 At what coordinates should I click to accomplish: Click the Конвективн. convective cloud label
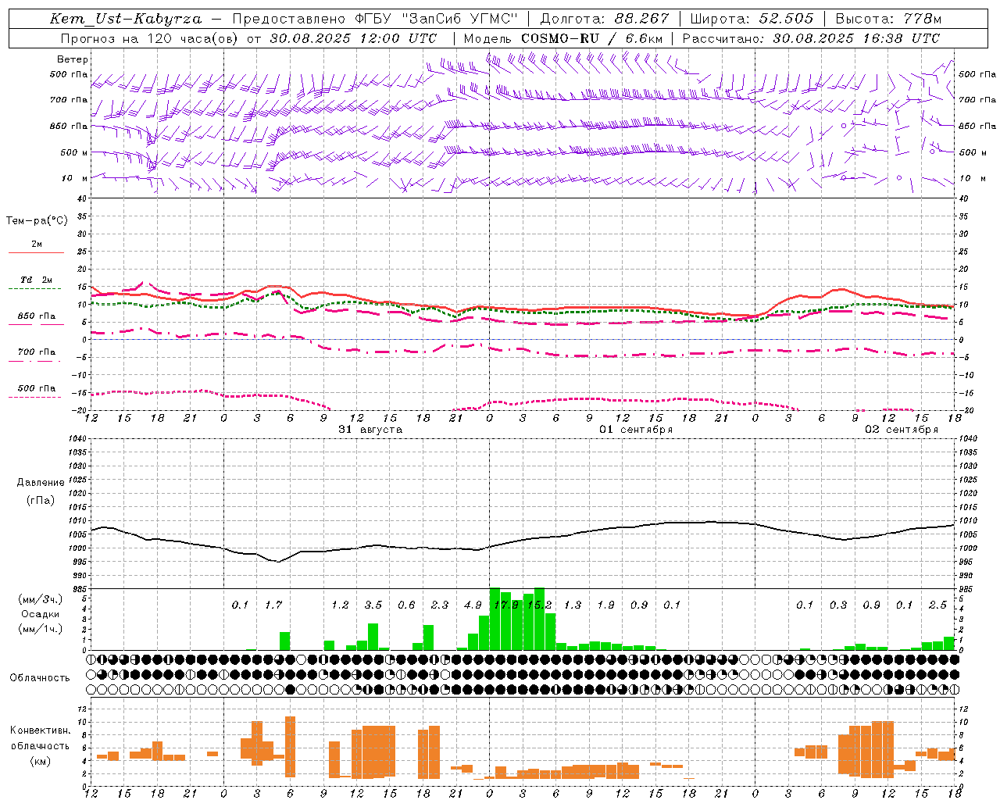coord(41,730)
